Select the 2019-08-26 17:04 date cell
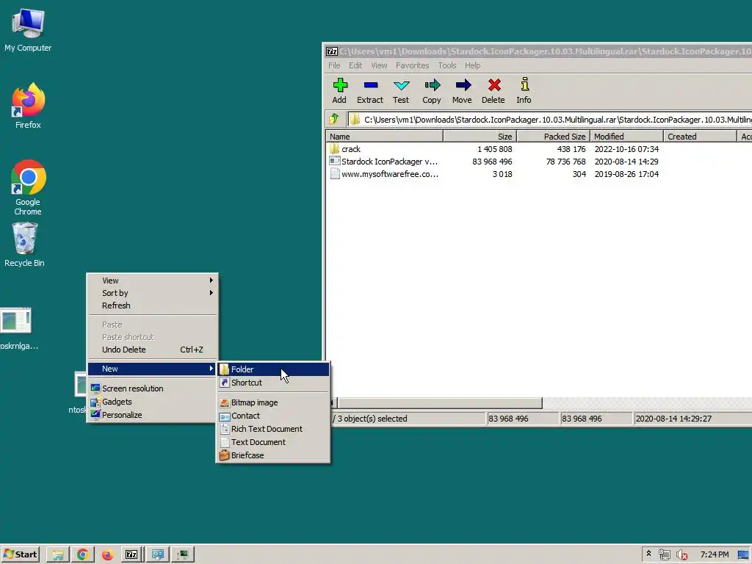Screen dimensions: 752x564 (x=626, y=174)
